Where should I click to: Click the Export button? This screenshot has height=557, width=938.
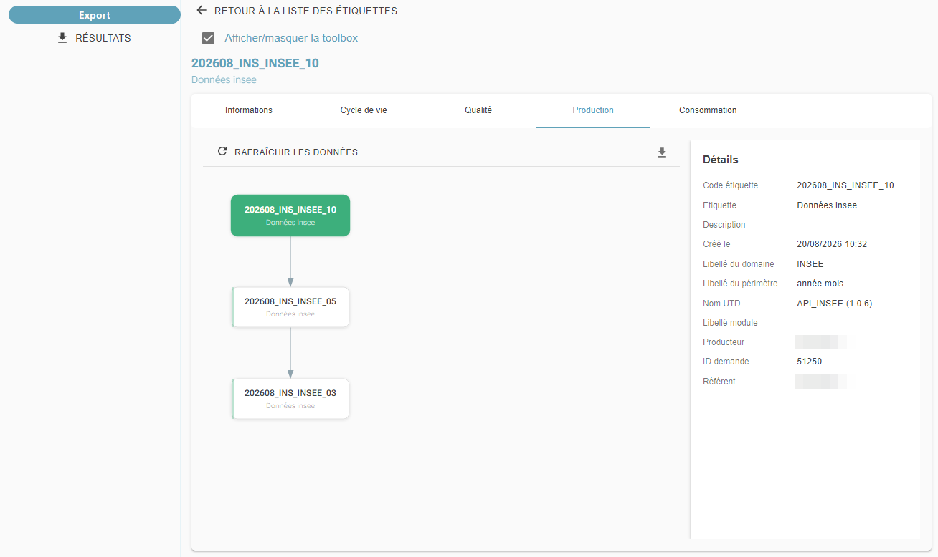pyautogui.click(x=95, y=15)
